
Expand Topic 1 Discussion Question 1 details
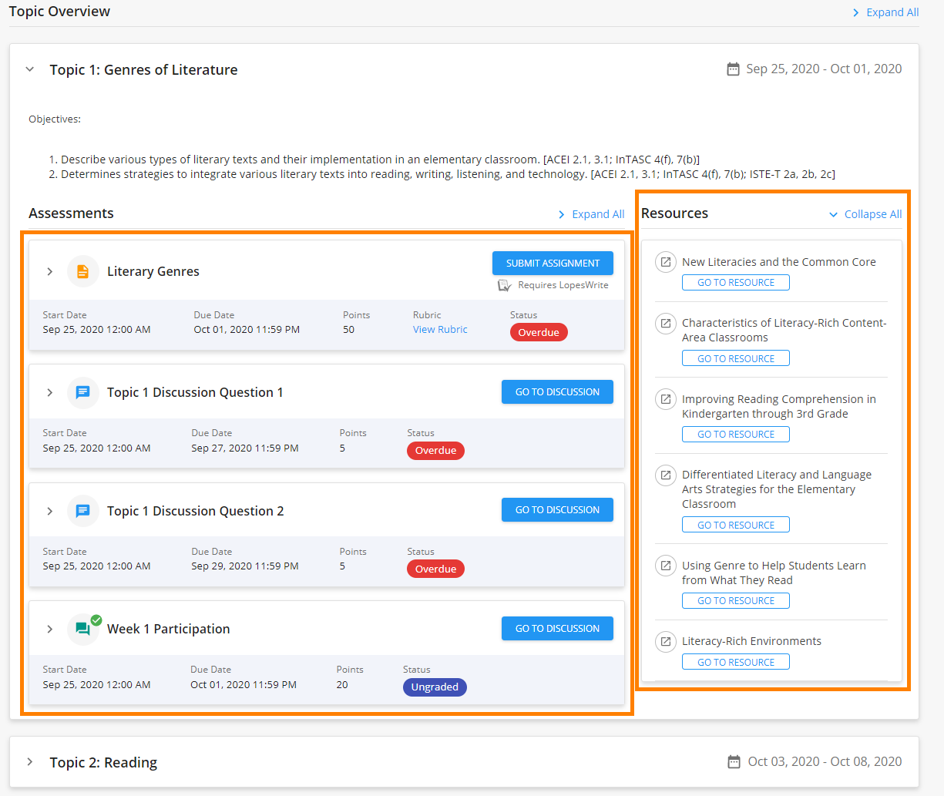(50, 392)
